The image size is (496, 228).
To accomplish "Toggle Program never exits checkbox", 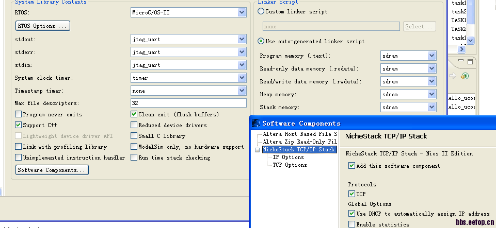I will [19, 114].
